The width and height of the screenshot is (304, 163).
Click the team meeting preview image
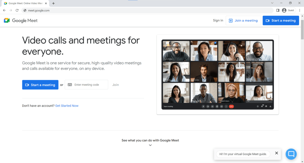pos(217,75)
